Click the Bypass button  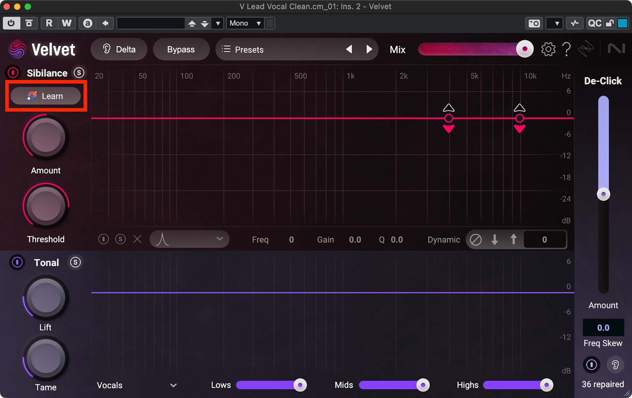(x=181, y=49)
